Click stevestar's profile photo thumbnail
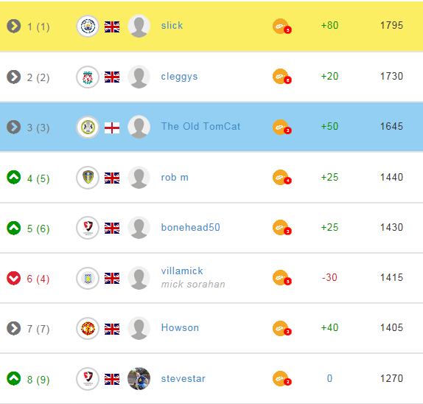Screen dimensions: 423x404 pyautogui.click(x=139, y=379)
